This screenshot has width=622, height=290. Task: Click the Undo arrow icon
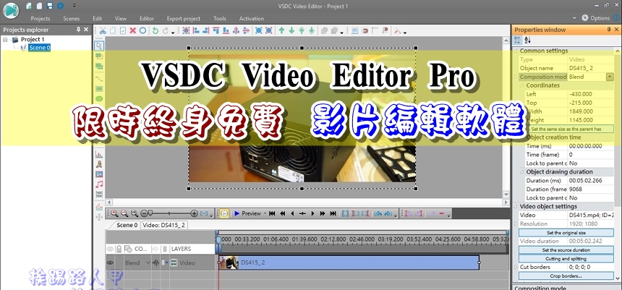pyautogui.click(x=155, y=30)
